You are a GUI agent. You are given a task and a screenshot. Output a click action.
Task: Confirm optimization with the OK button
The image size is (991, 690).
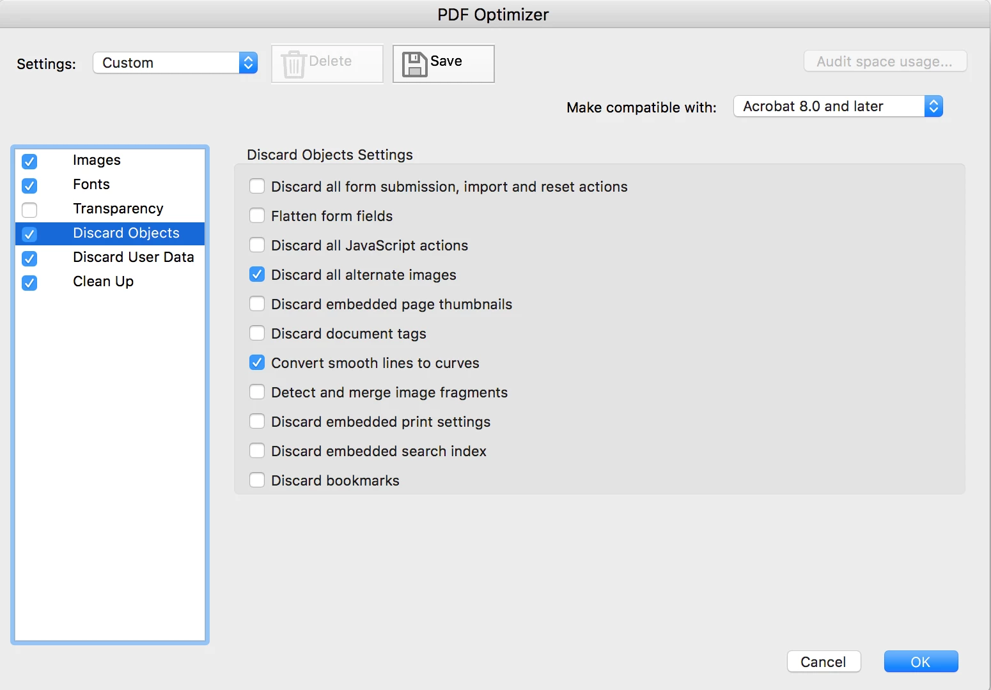coord(921,662)
